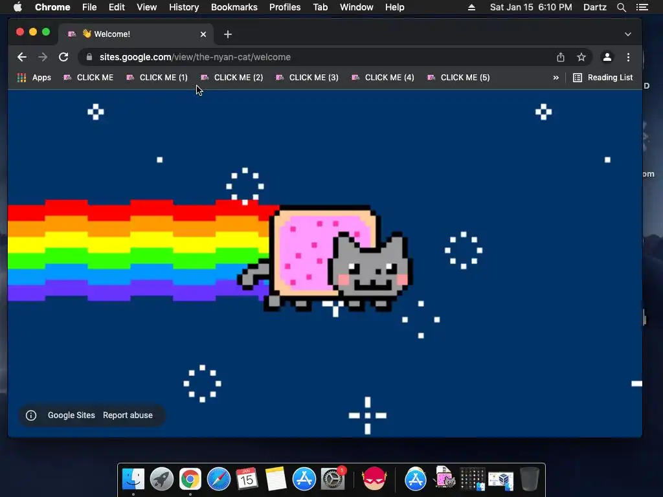Open the Chrome application menu
Image resolution: width=663 pixels, height=497 pixels.
(x=52, y=7)
